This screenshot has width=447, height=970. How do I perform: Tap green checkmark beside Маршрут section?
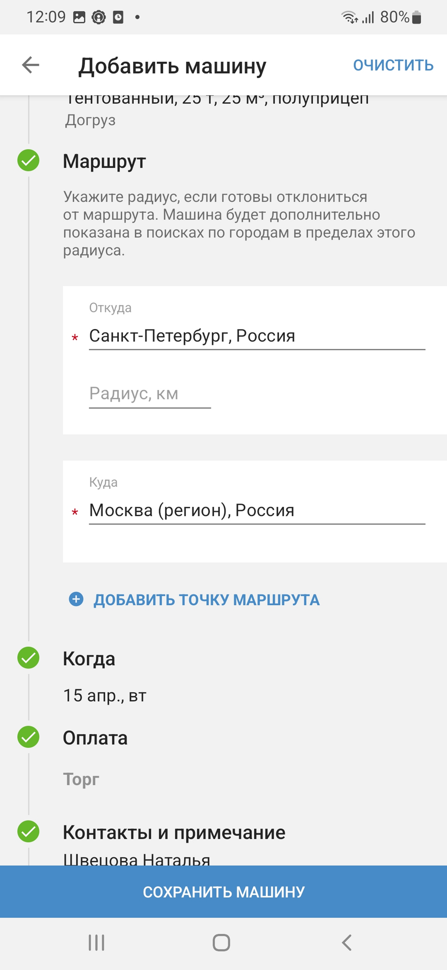[x=28, y=160]
